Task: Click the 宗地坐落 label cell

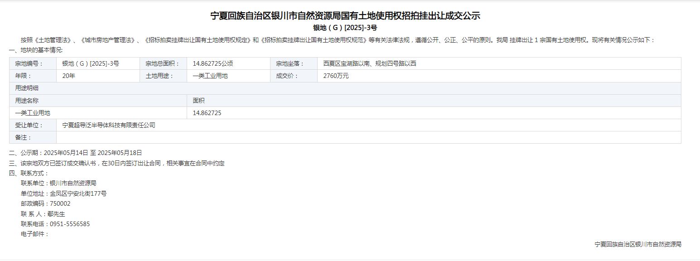Action: point(294,63)
